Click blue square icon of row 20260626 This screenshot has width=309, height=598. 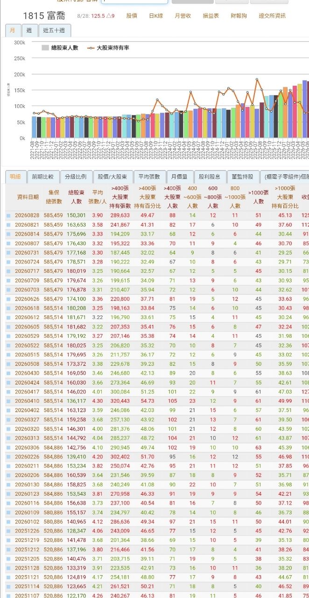pos(8,299)
